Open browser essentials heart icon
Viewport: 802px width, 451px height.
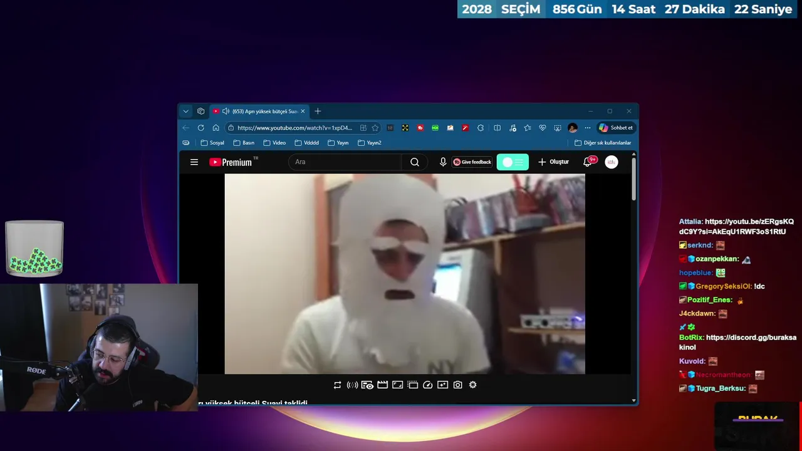click(542, 128)
